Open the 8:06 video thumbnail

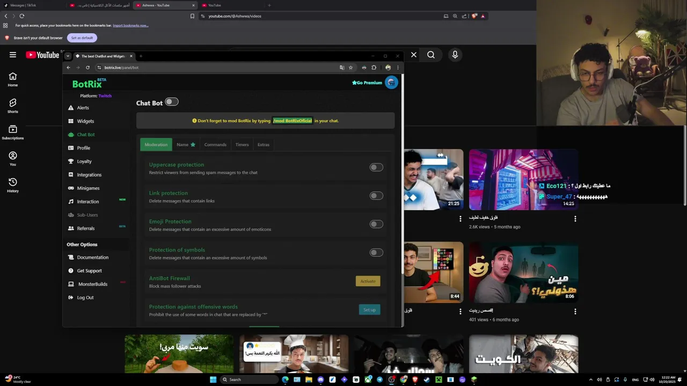pyautogui.click(x=523, y=272)
